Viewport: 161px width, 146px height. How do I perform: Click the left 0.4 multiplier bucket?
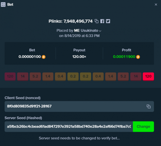point(61,76)
